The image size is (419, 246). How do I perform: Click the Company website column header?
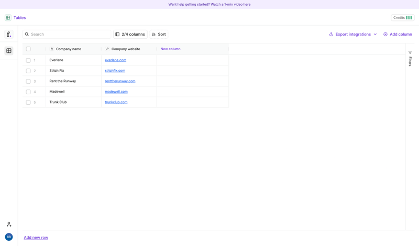tap(129, 49)
